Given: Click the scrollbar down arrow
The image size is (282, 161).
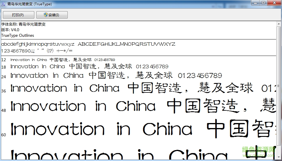Looking at the screenshot, I should pos(279,157).
